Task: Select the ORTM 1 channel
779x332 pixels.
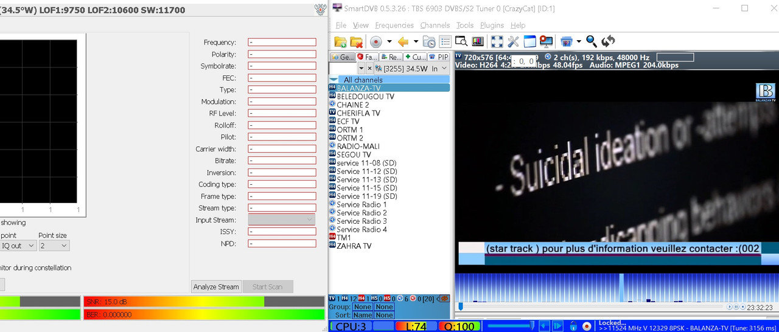Action: 350,130
